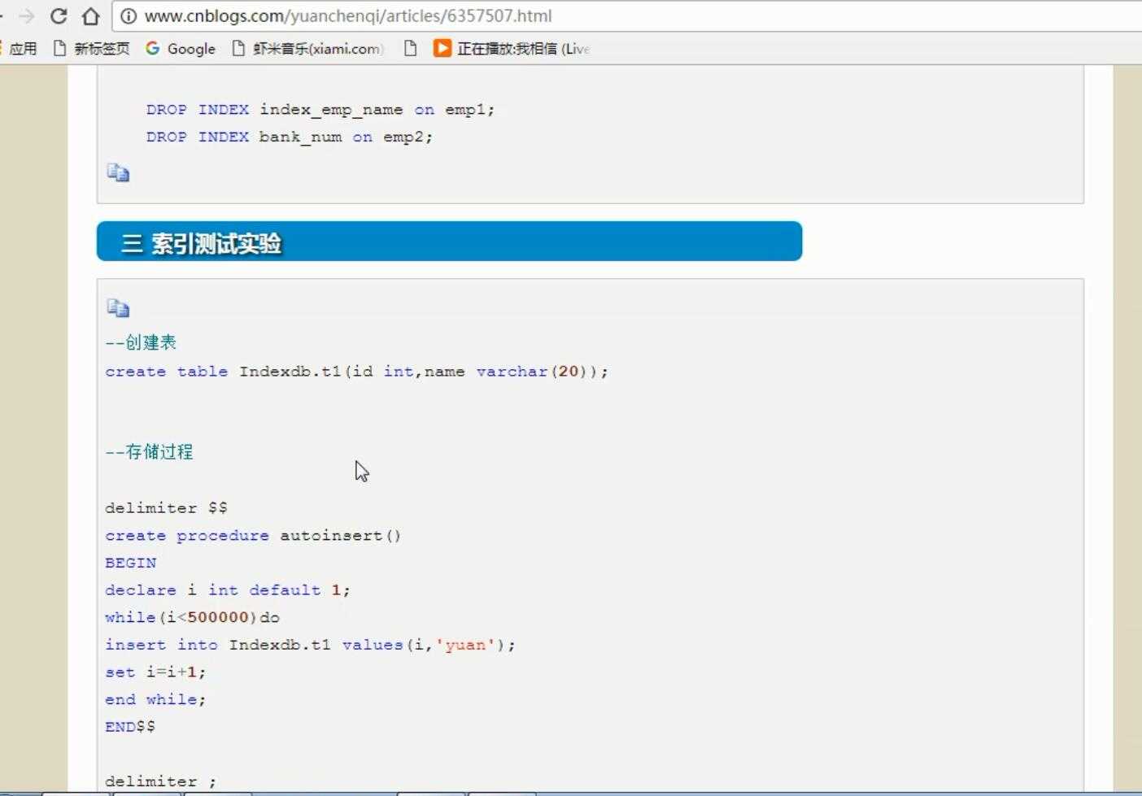Viewport: 1142px width, 796px height.
Task: Click the line 'DROP INDEX bank_num on emp2;'
Action: pos(290,137)
